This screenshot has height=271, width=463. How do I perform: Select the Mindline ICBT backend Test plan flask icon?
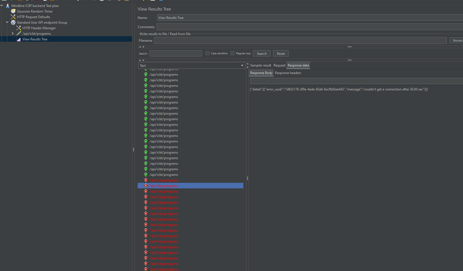click(8, 6)
